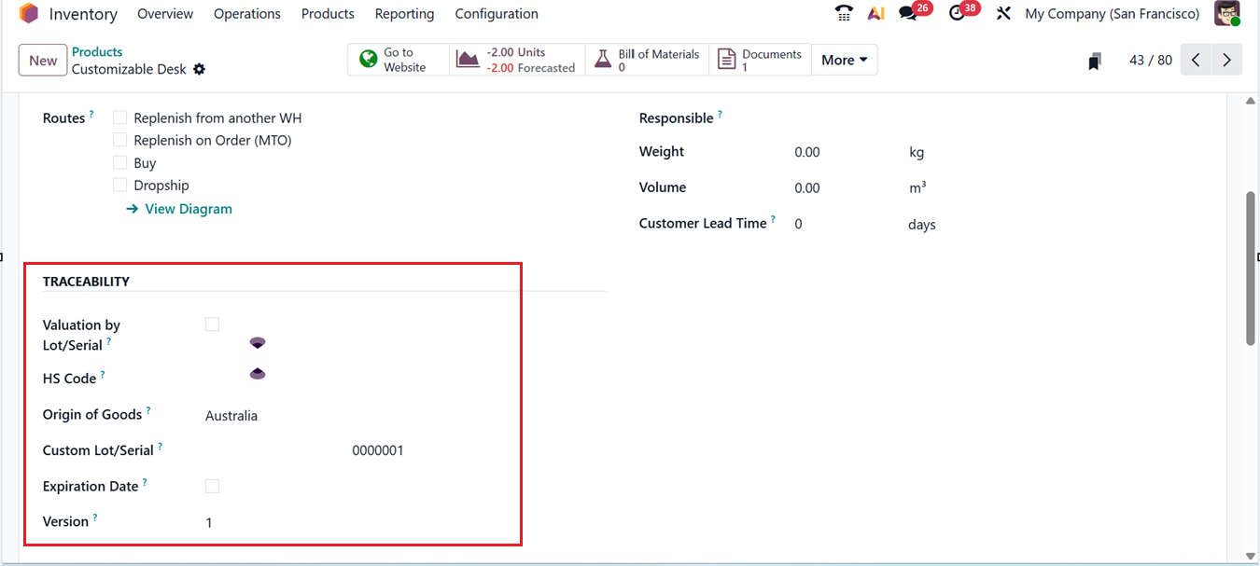Open the Activities clock showing 38 items
1260x566 pixels.
956,13
